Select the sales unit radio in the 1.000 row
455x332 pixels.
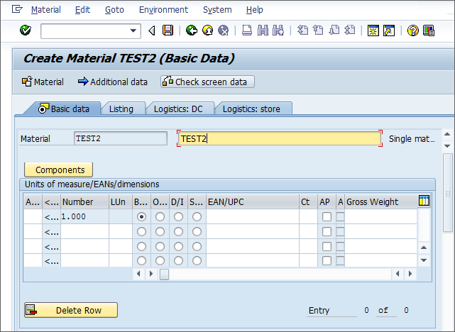[x=197, y=216]
